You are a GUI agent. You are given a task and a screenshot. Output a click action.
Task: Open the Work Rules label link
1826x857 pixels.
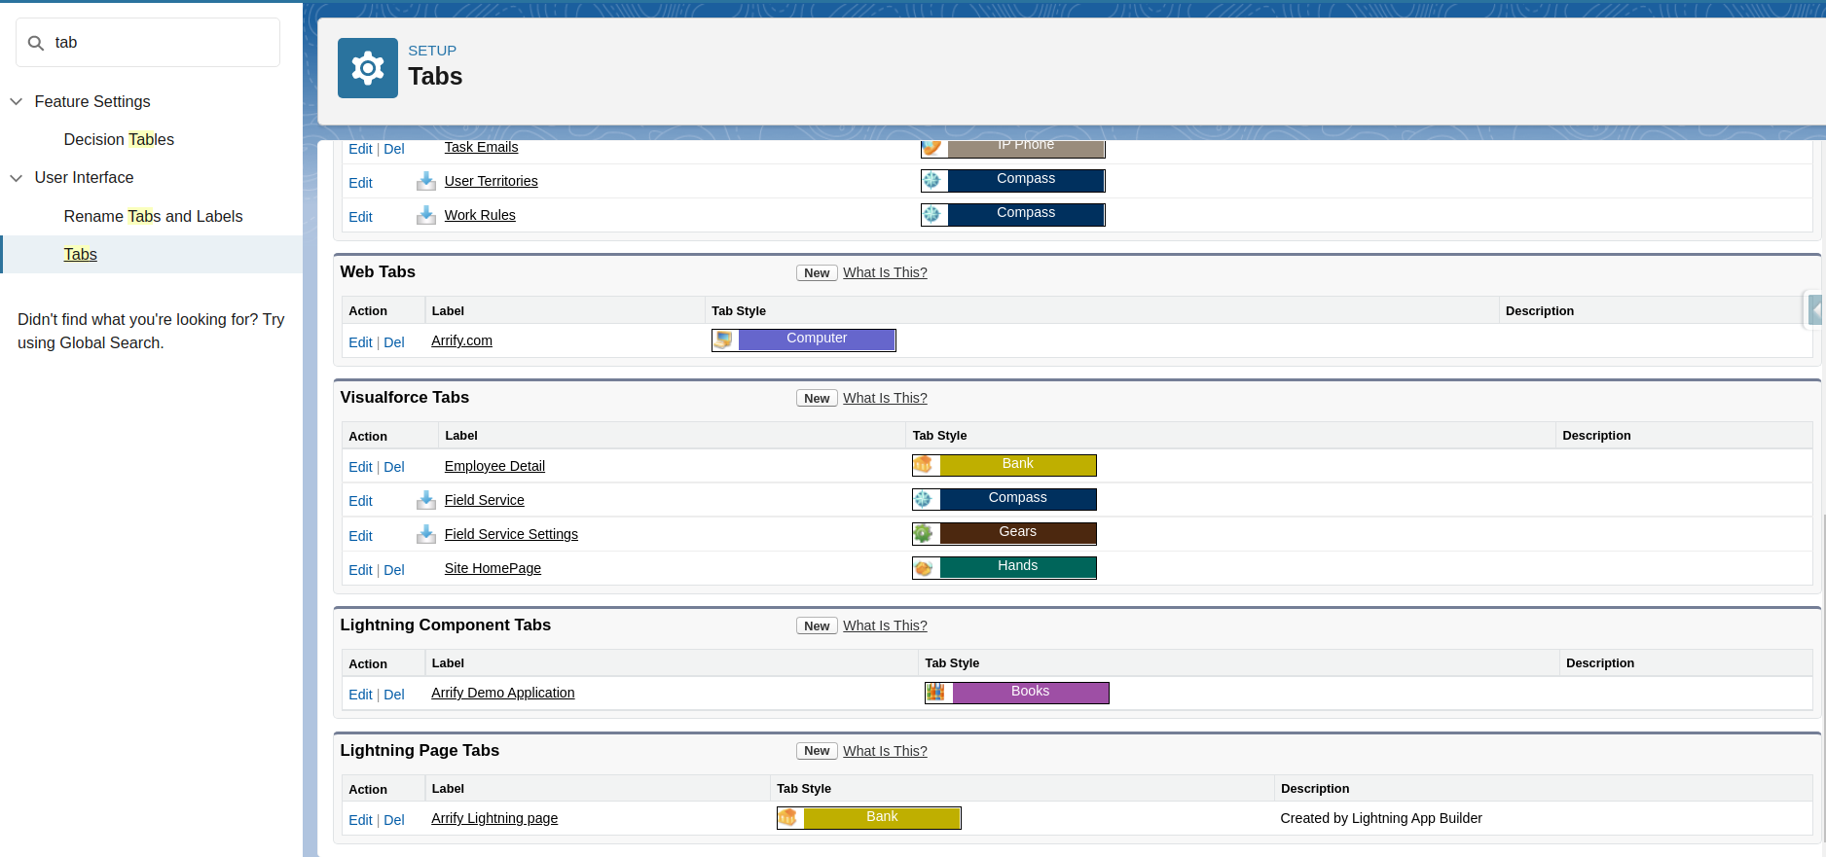(x=480, y=215)
